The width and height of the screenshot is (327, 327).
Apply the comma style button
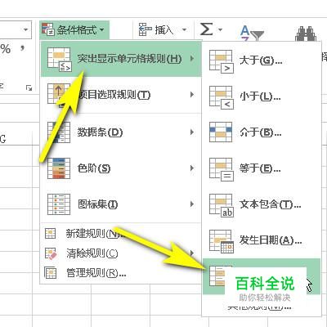pos(23,49)
